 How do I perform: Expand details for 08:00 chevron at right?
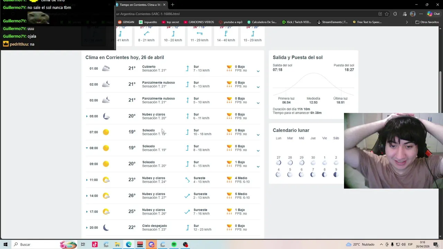(258, 151)
